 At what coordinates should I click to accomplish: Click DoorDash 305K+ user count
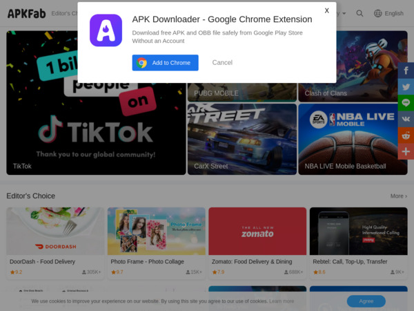tap(91, 272)
